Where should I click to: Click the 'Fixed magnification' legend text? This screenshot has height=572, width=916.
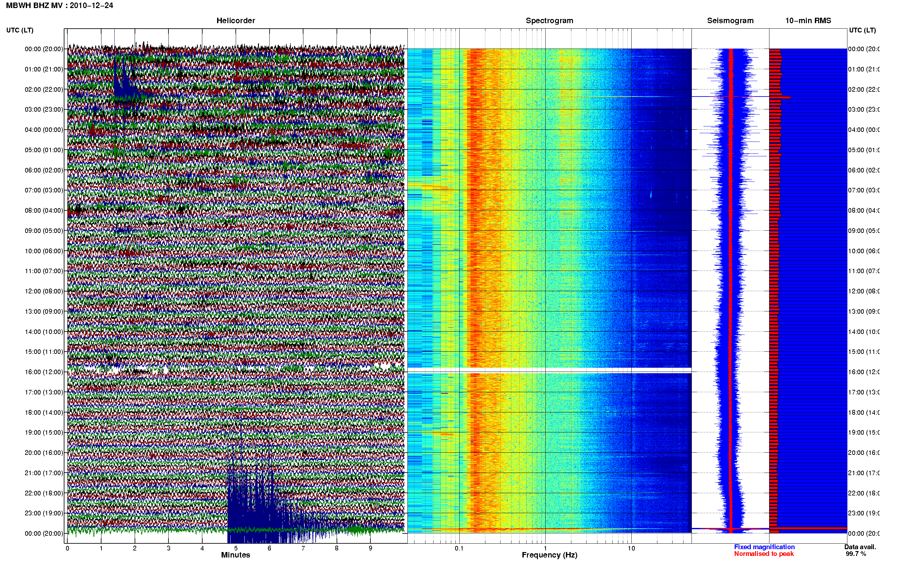click(764, 547)
